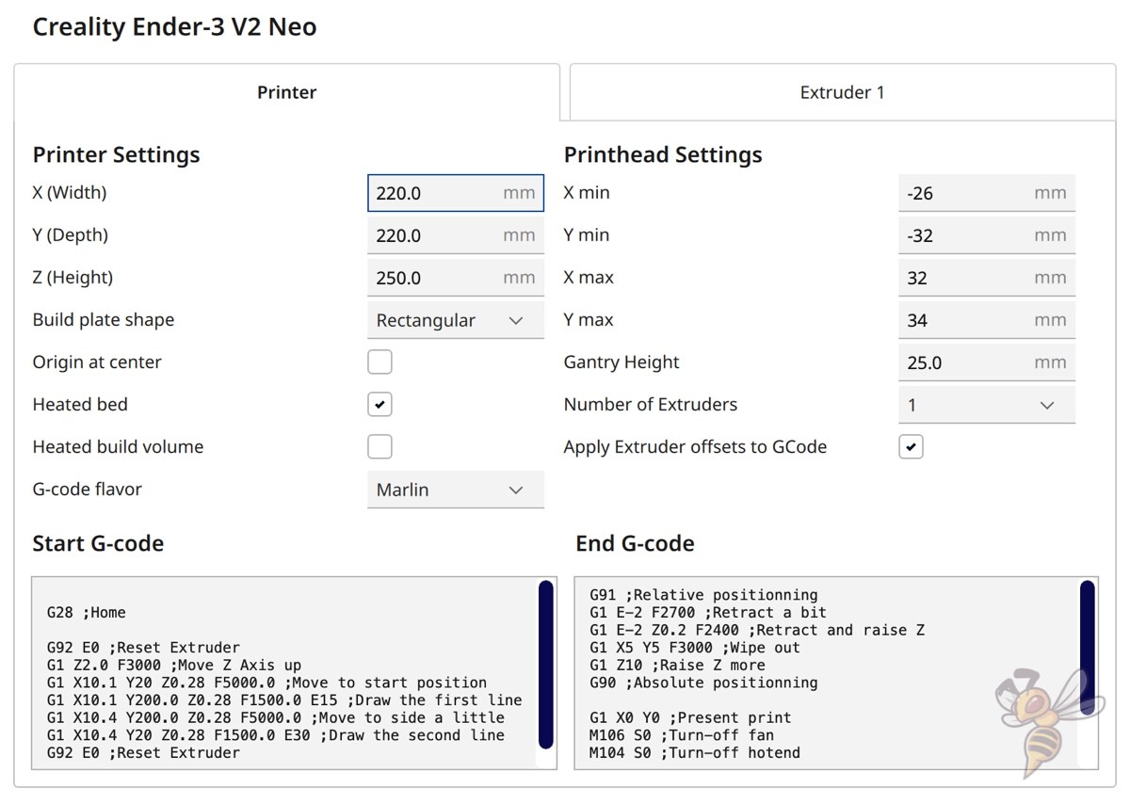Enable the Heated build volume setting

(379, 446)
